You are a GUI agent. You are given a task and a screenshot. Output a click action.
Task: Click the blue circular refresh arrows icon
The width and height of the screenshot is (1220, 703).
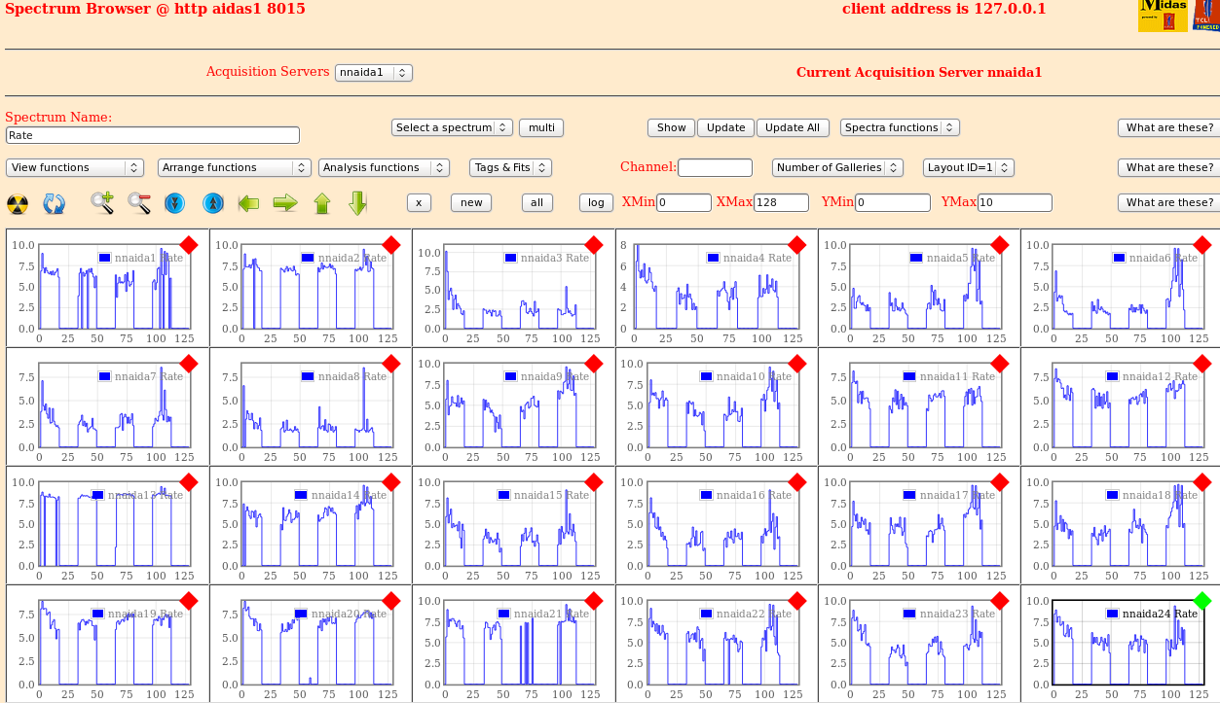point(54,203)
